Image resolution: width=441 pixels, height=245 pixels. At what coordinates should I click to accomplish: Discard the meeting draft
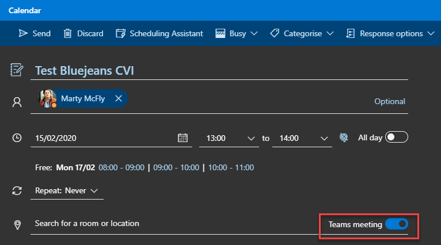pos(83,33)
